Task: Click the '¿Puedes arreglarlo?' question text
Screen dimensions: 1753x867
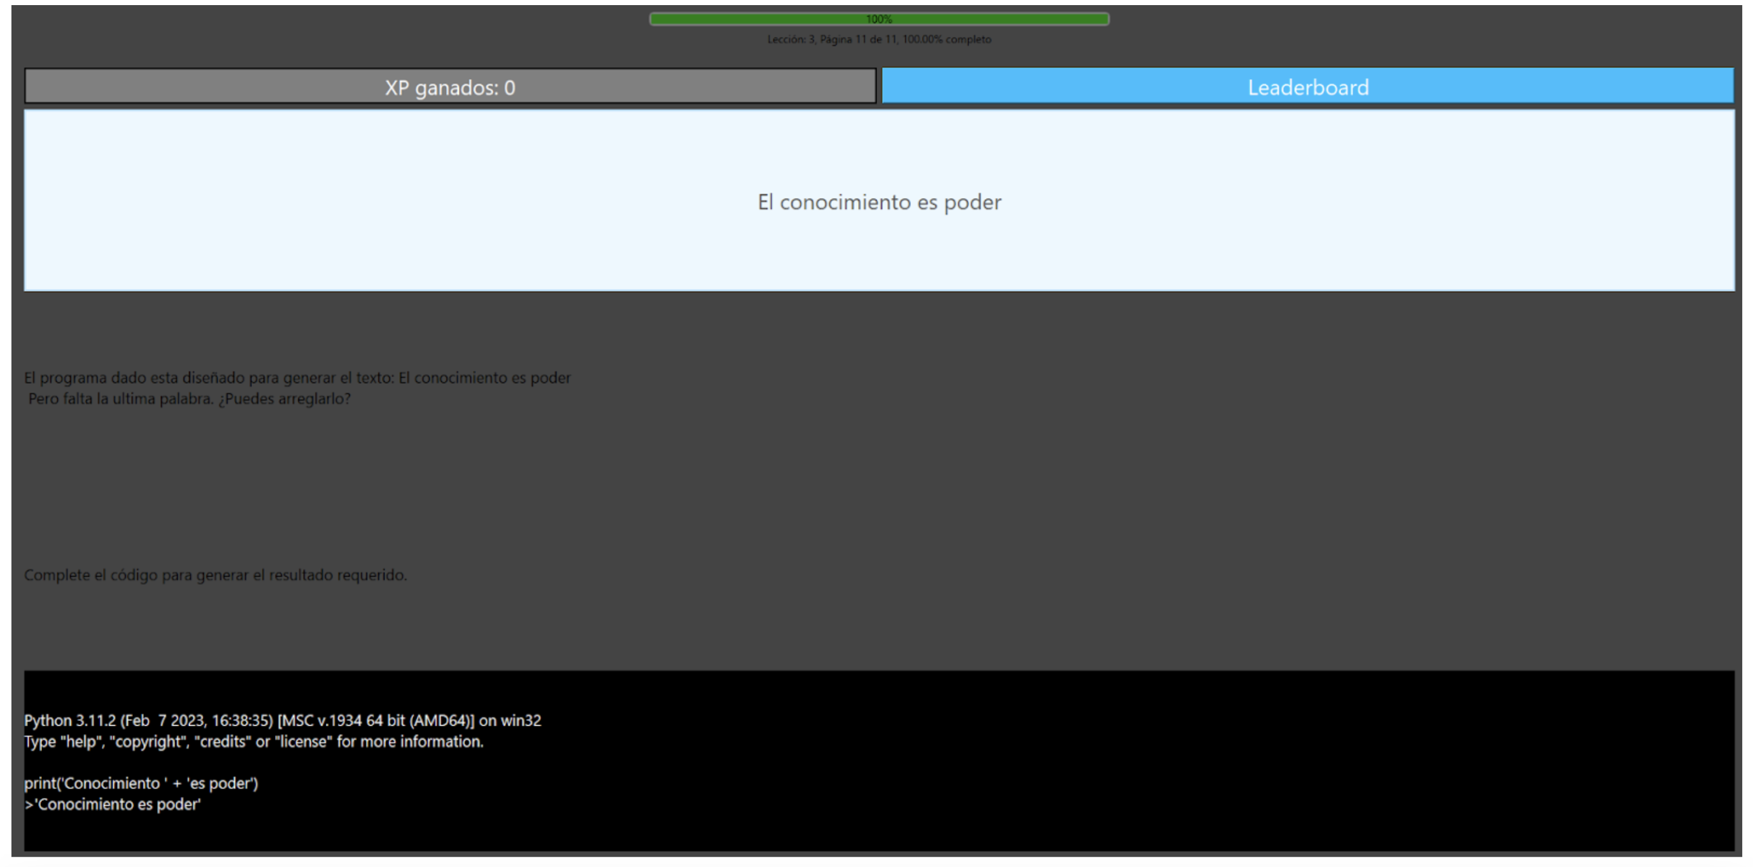Action: coord(285,398)
